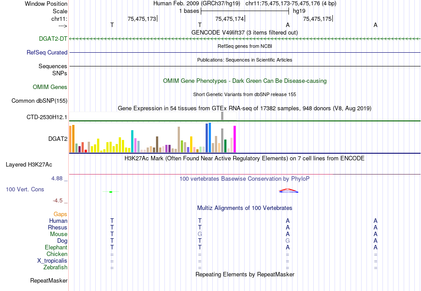
Task: Select the OMIM Genes track label
Action: 50,87
